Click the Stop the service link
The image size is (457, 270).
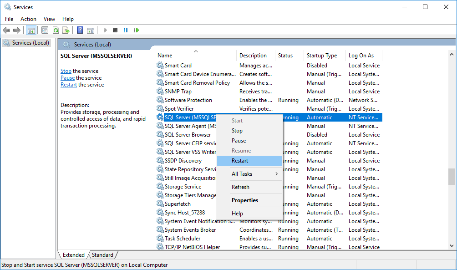[x=66, y=71]
